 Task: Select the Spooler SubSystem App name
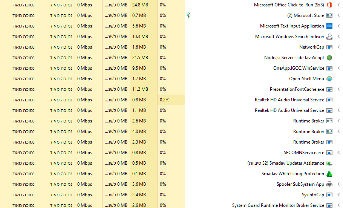[300, 184]
